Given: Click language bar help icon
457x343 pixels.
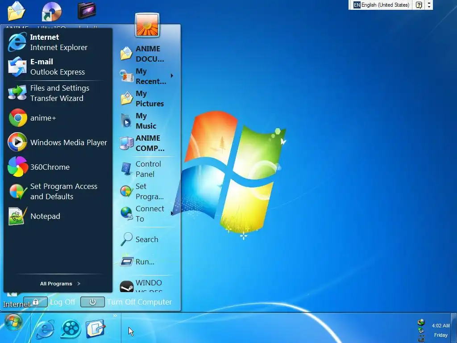Looking at the screenshot, I should [x=419, y=5].
